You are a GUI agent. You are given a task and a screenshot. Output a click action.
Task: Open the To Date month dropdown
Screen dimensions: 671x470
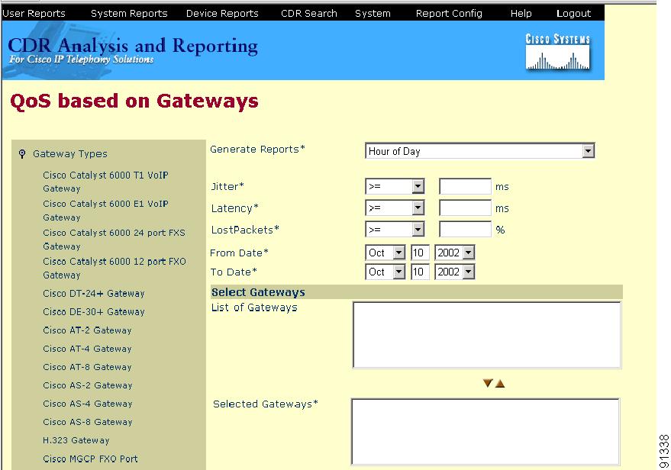(386, 272)
